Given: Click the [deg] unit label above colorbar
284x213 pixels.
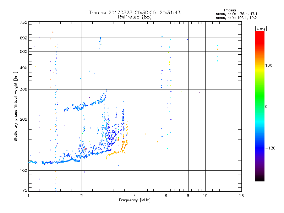Looking at the screenshot, I should pyautogui.click(x=261, y=28).
